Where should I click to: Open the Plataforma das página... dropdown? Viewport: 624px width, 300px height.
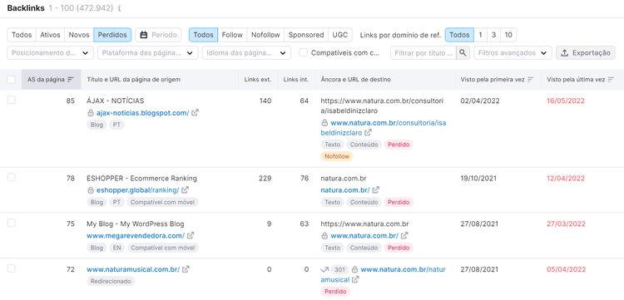click(x=147, y=53)
